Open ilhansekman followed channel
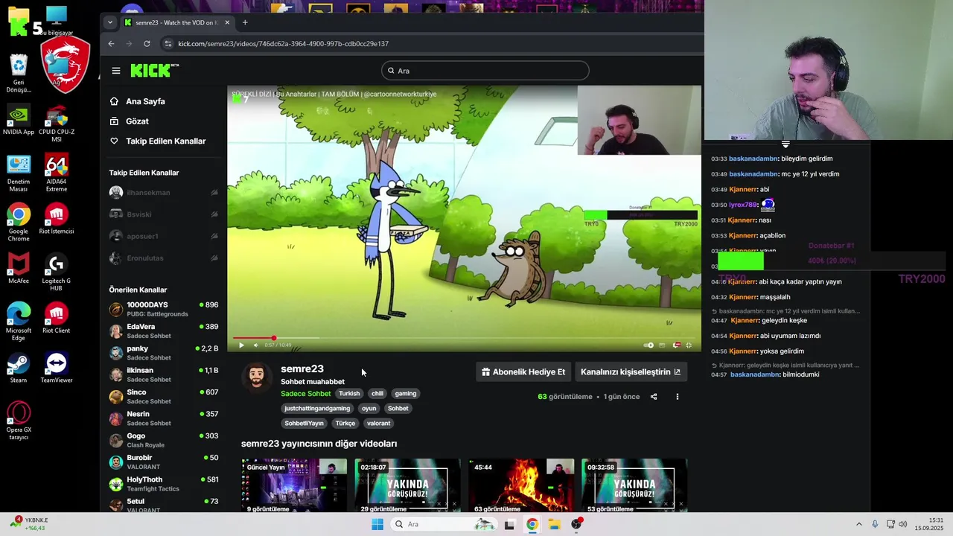Viewport: 953px width, 536px height. point(164,193)
